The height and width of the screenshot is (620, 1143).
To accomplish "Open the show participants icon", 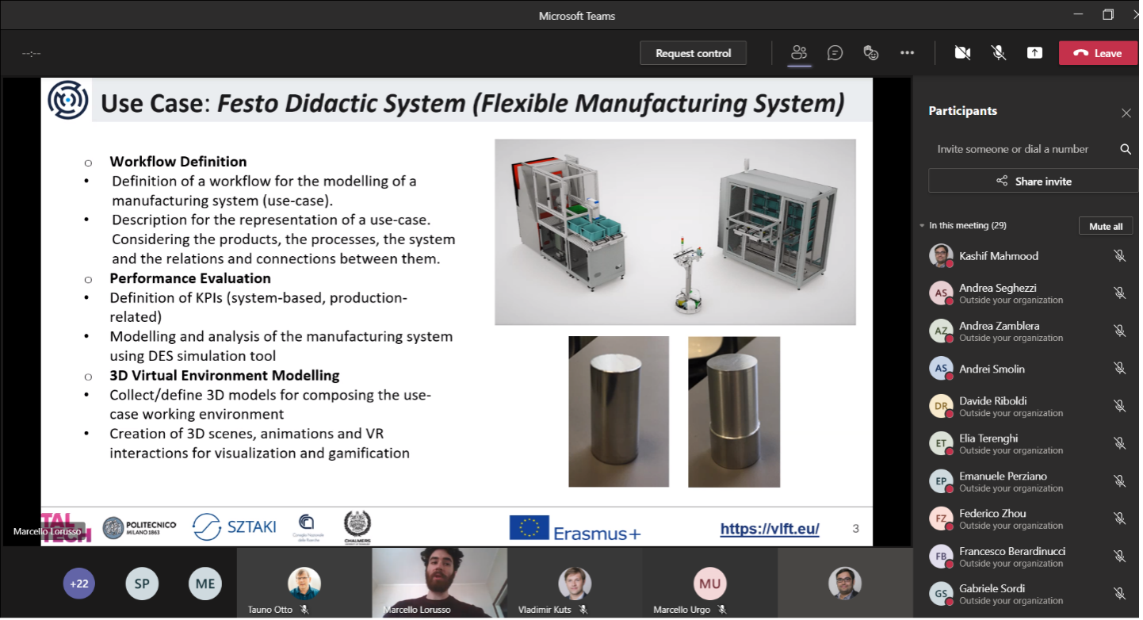I will [799, 53].
